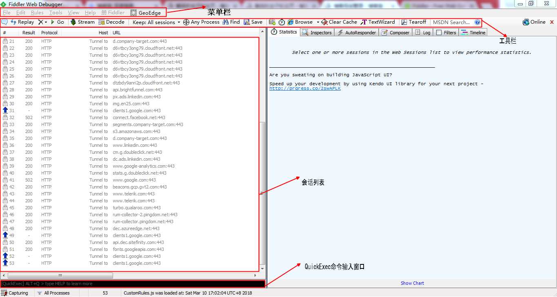Viewport: 557px width, 297px height.
Task: Click the lock icon of session 32
Action: point(5,117)
